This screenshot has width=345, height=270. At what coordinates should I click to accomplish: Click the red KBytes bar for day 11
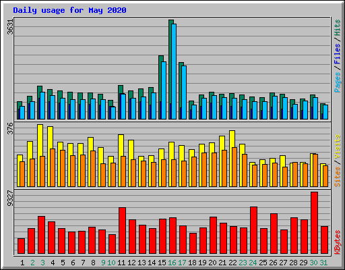122,231
